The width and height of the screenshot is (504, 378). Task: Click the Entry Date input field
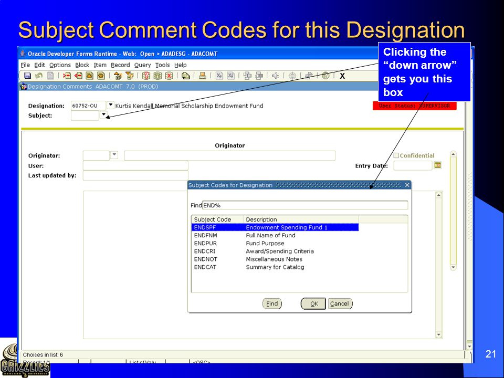point(413,165)
